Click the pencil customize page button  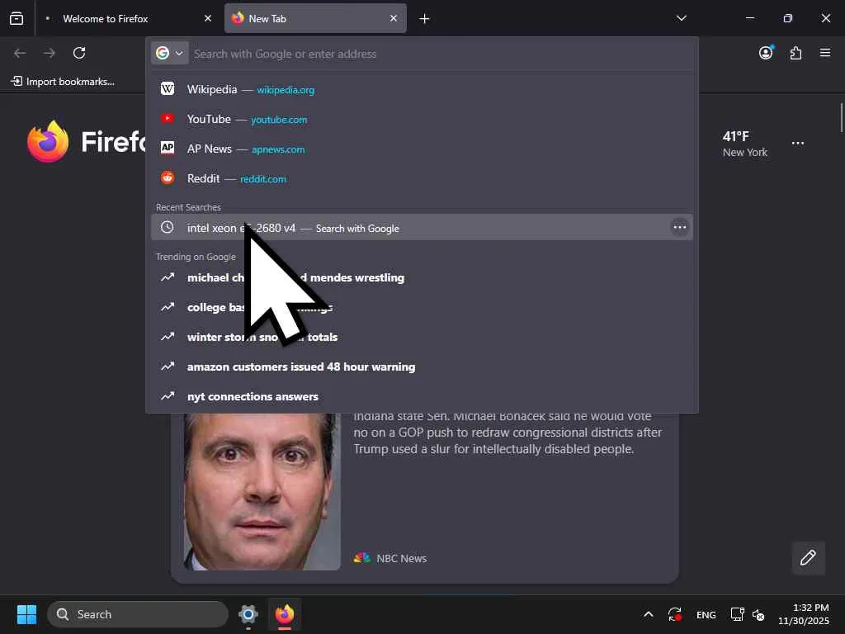tap(809, 558)
